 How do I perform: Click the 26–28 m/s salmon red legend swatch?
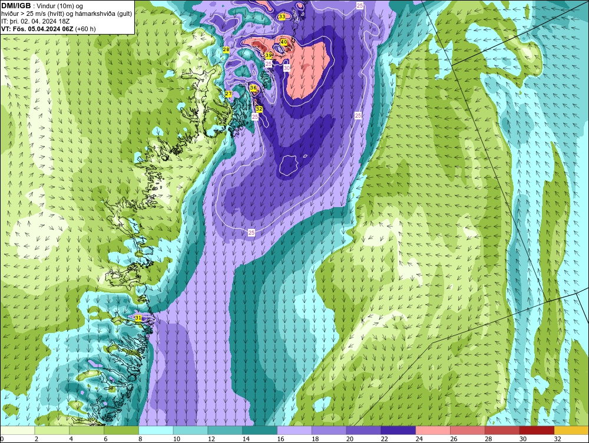[468, 430]
